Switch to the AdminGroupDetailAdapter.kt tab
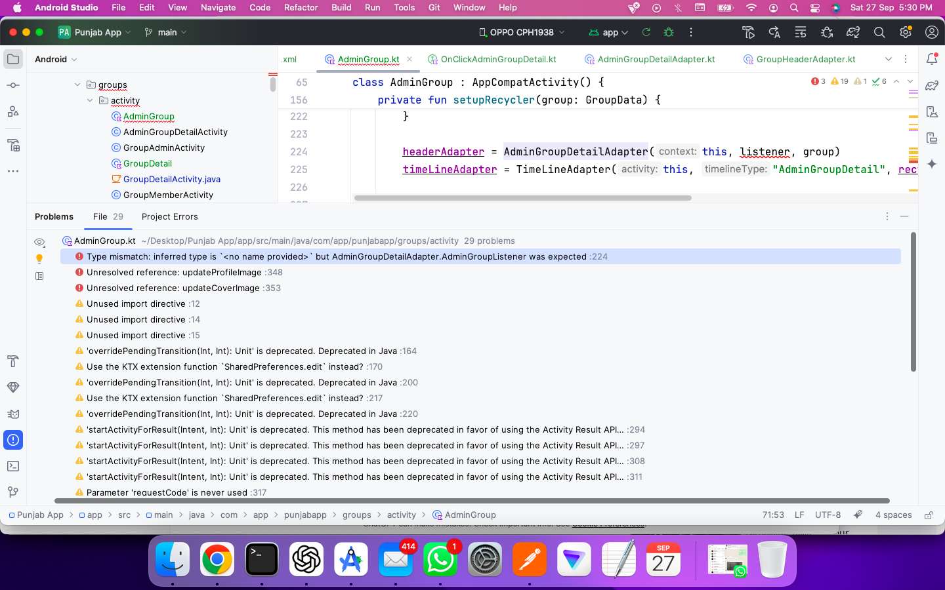This screenshot has height=590, width=945. pyautogui.click(x=650, y=59)
